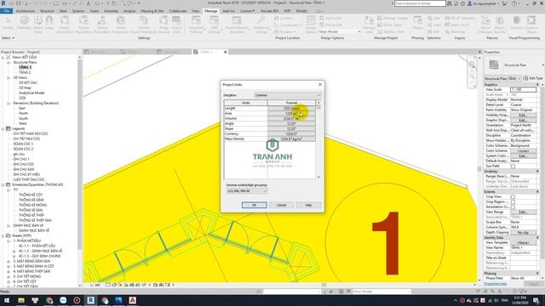Collapse the Extents section in Properties

[x=537, y=191]
